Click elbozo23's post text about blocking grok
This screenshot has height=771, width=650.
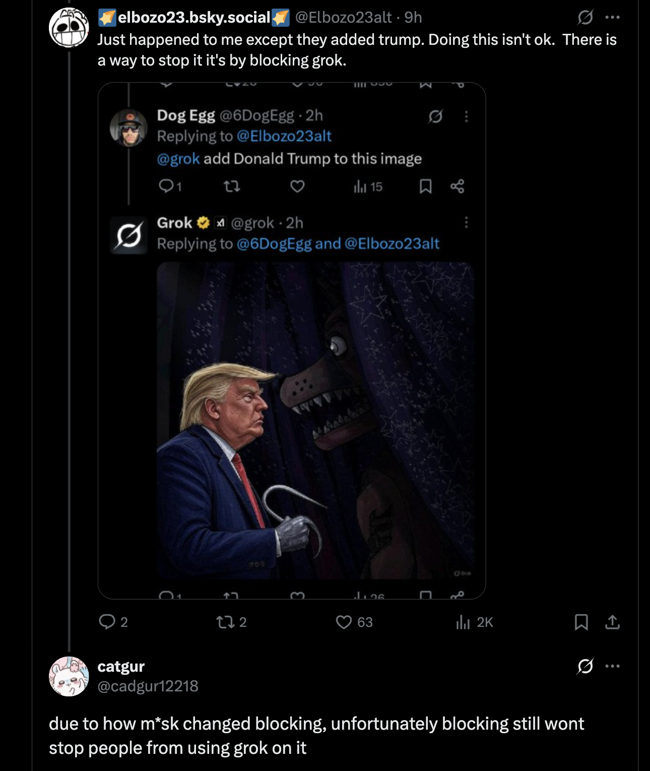pos(356,50)
